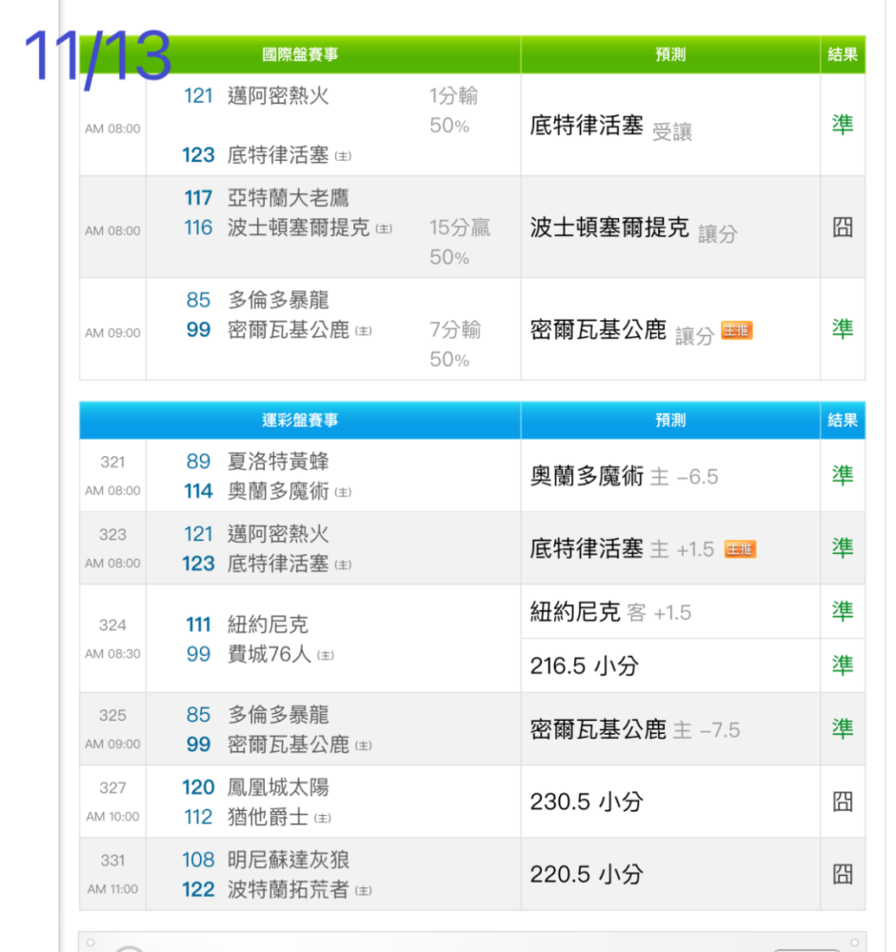Open the 波士頓塞爾提克 讓分 prediction

click(x=633, y=228)
